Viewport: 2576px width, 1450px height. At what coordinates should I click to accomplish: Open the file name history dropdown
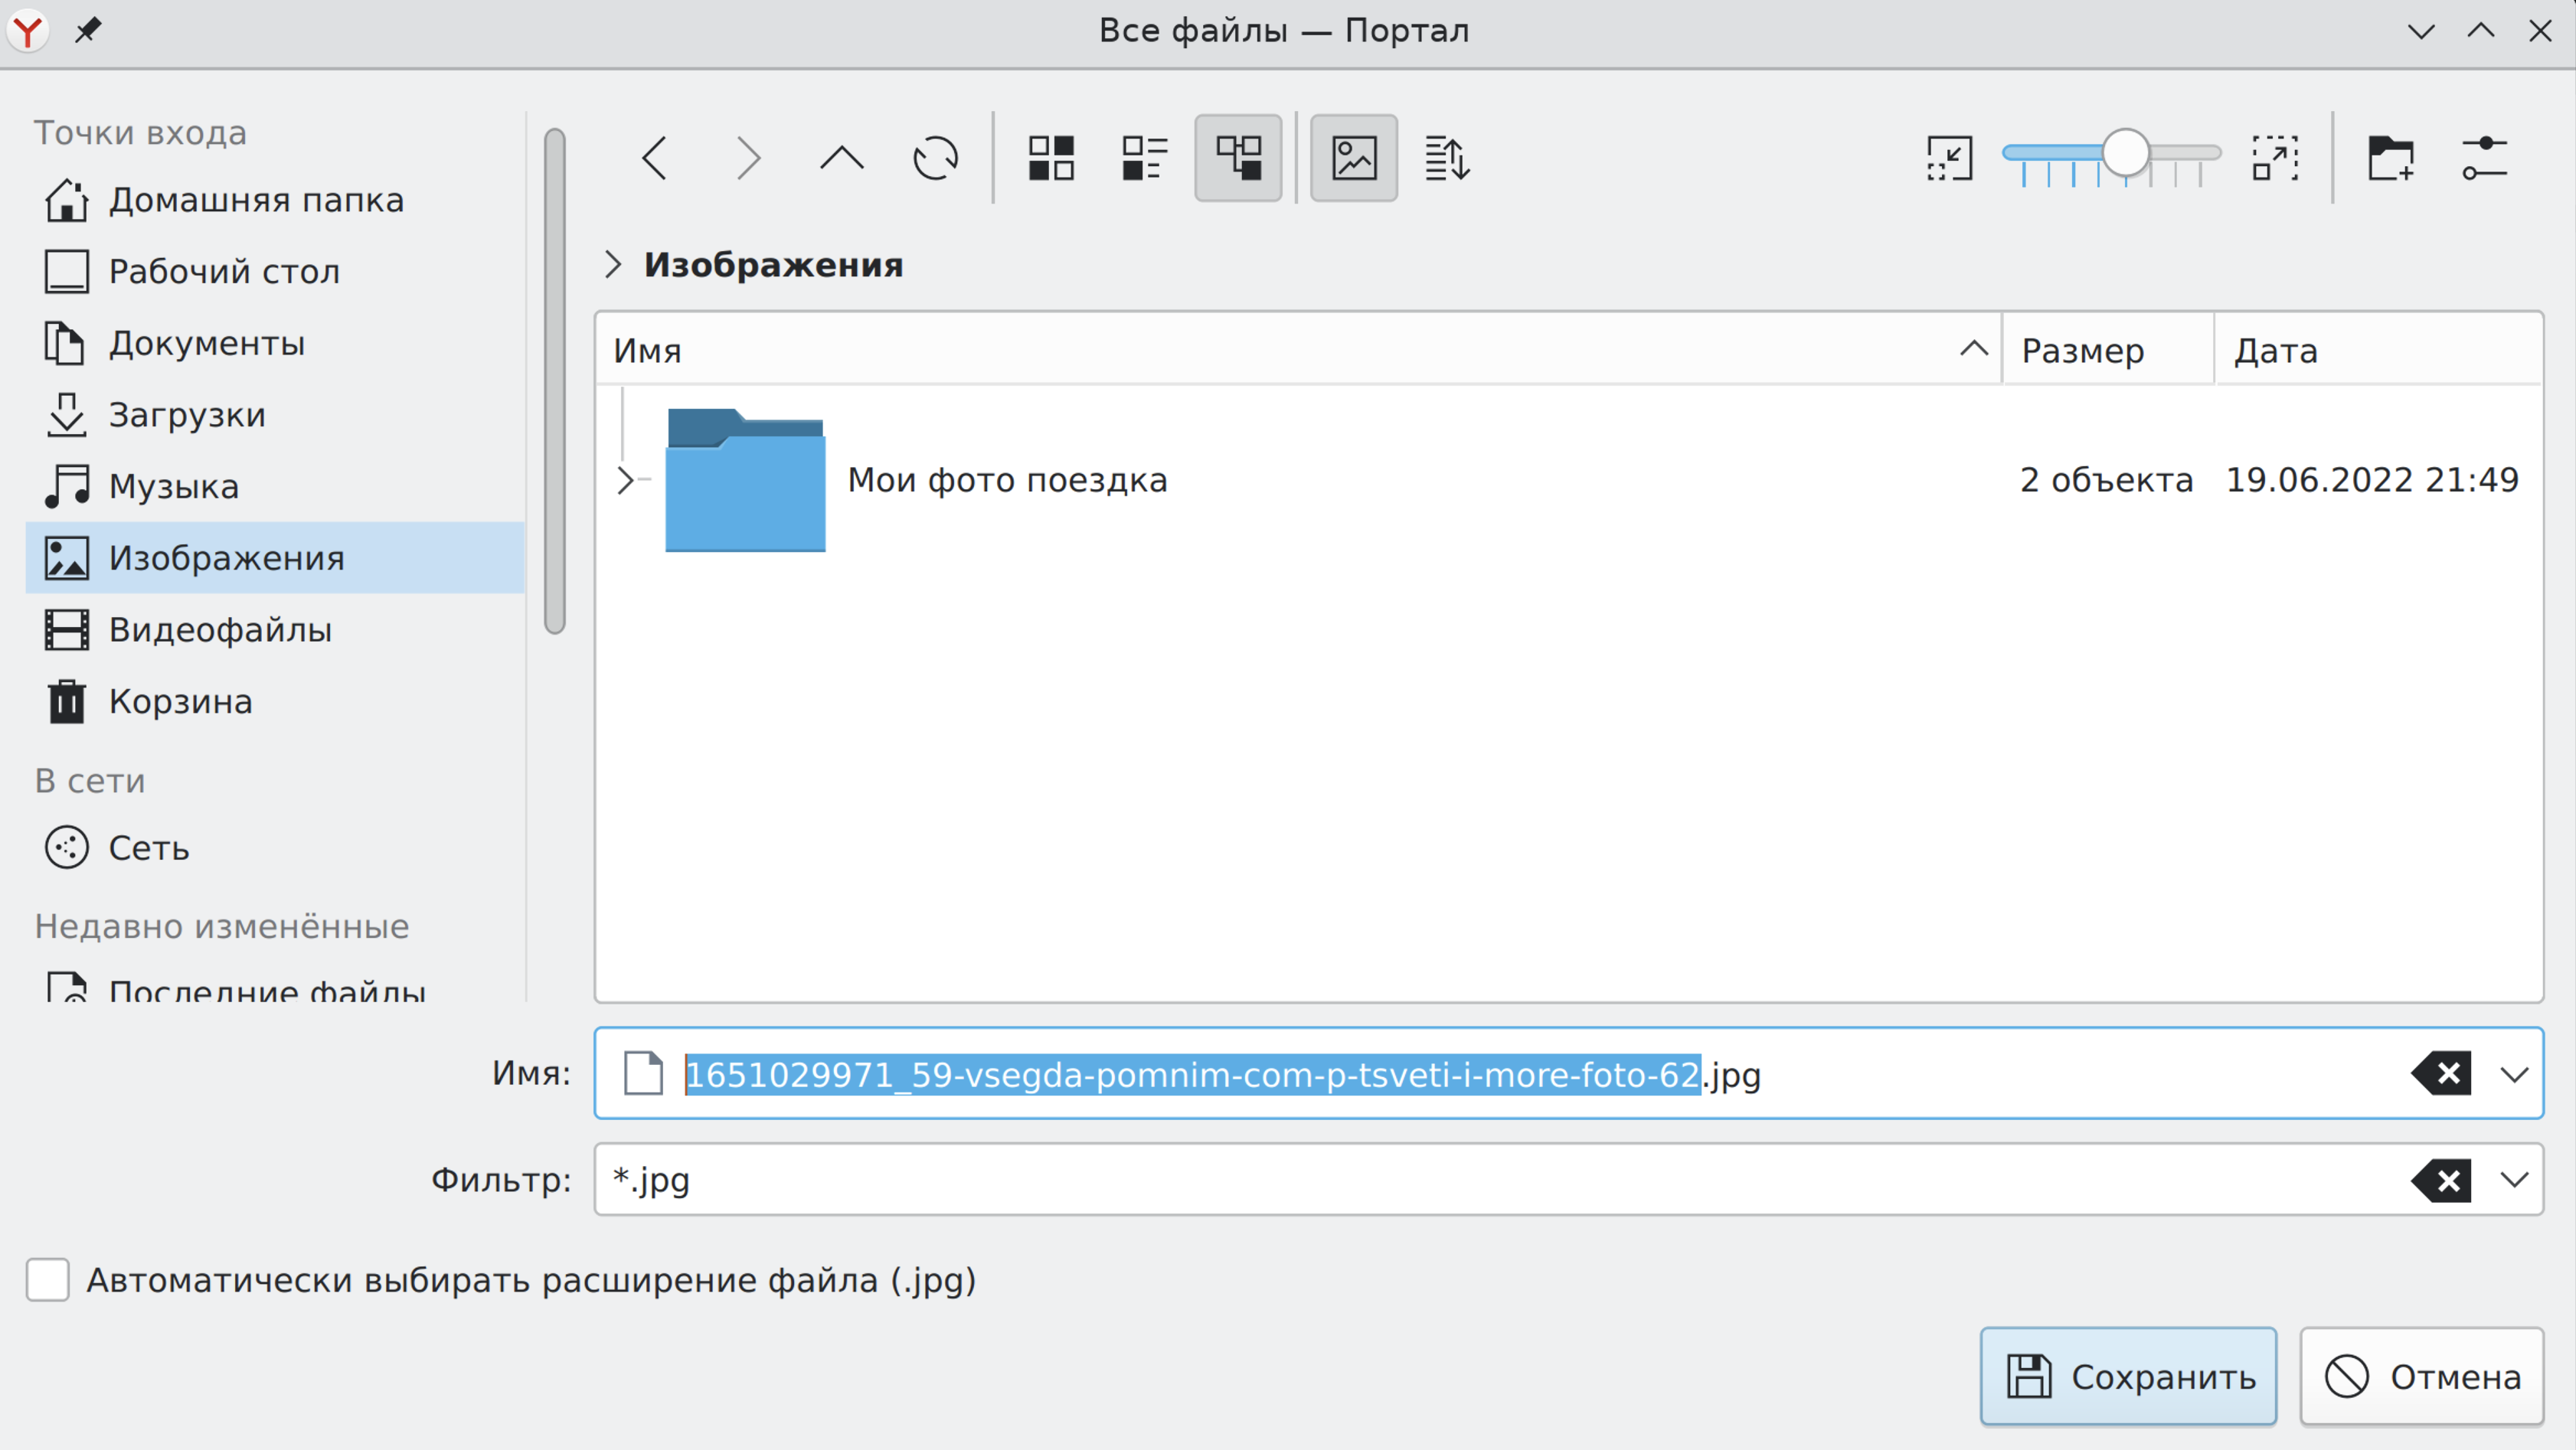(x=2514, y=1074)
